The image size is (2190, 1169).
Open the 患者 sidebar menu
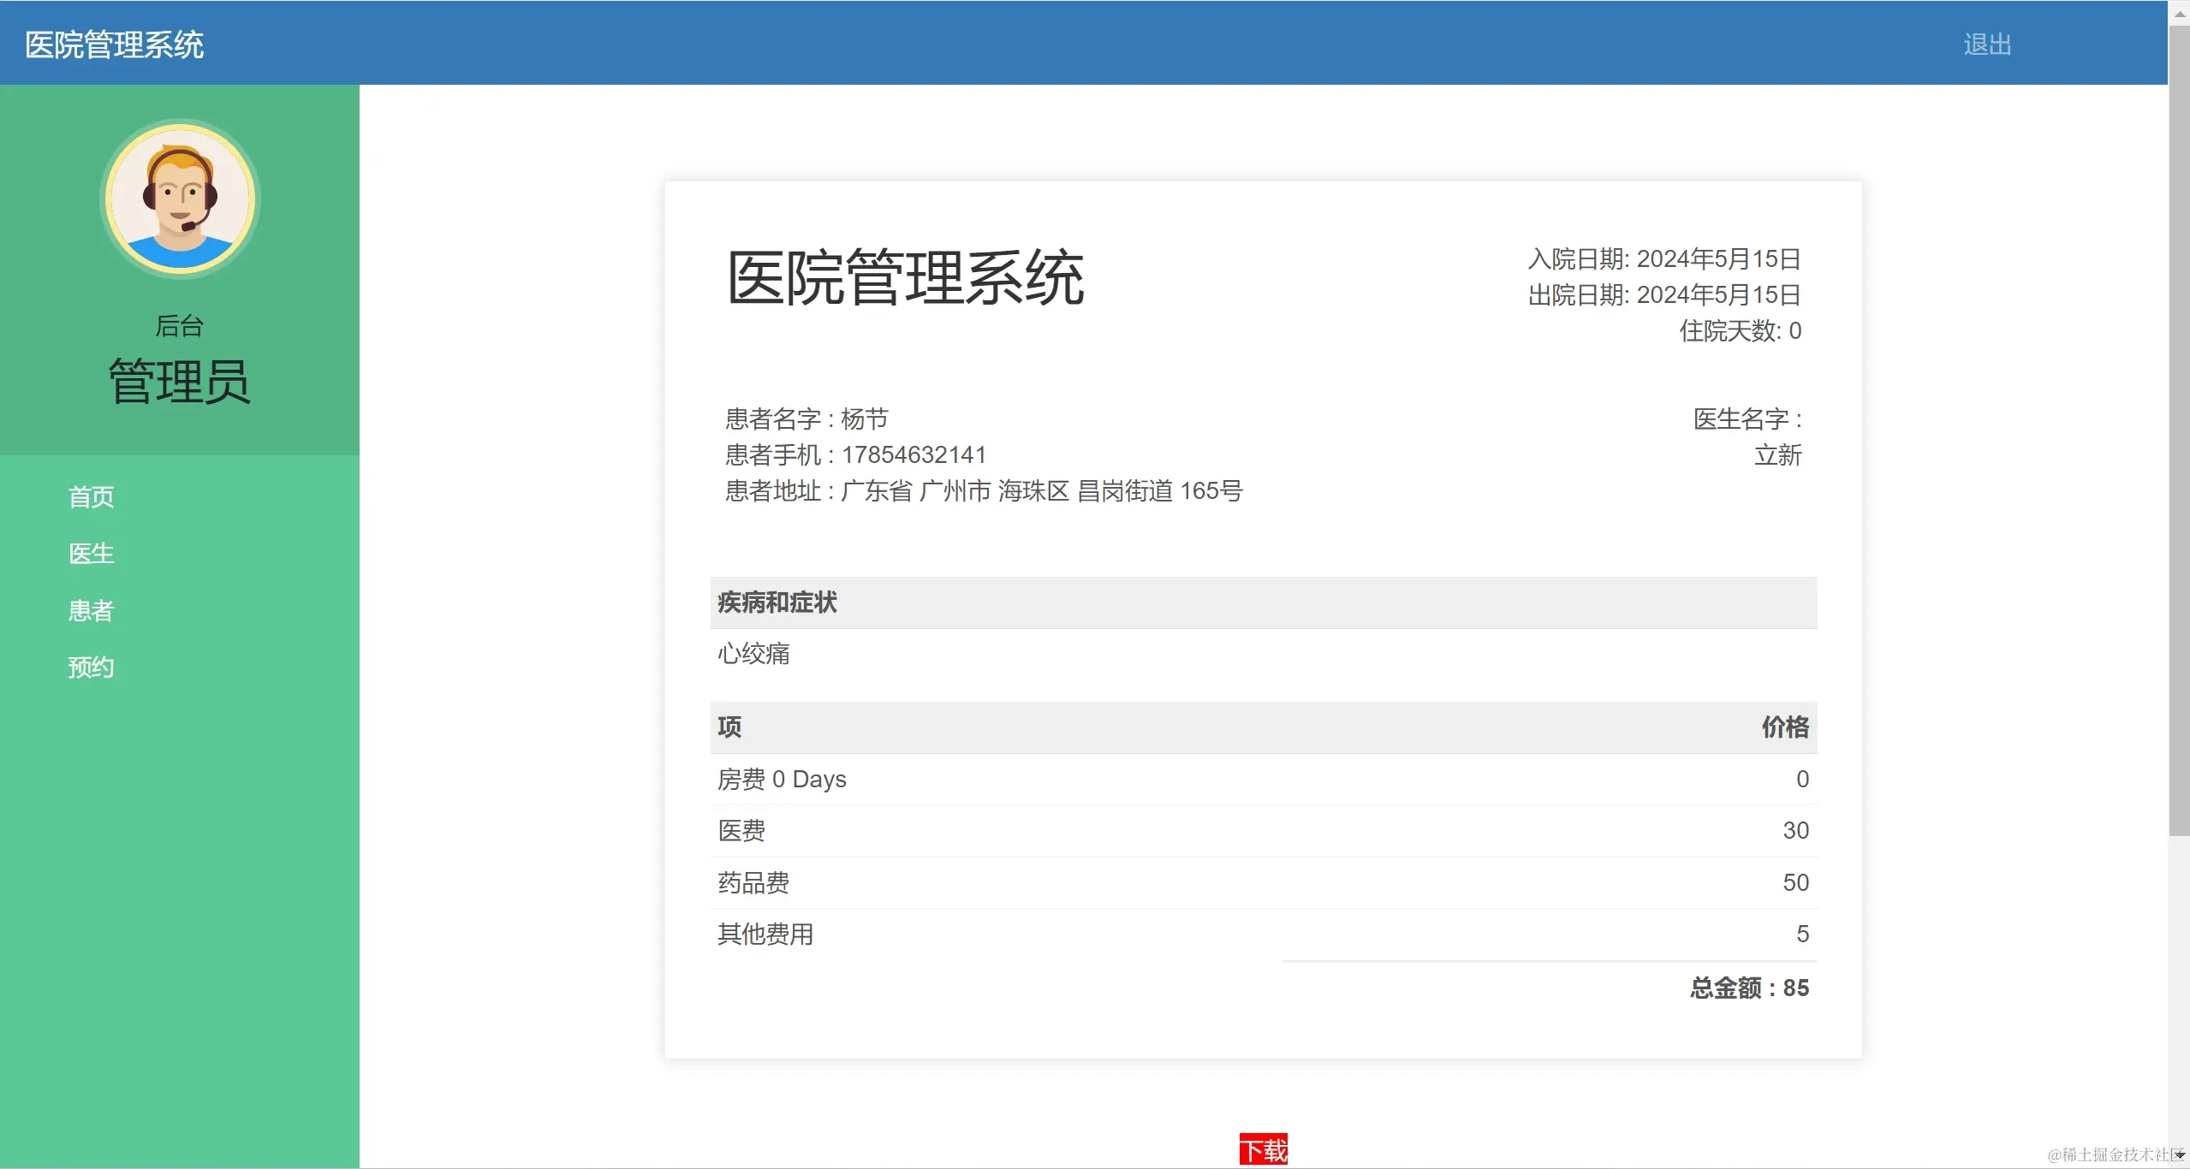[x=91, y=611]
